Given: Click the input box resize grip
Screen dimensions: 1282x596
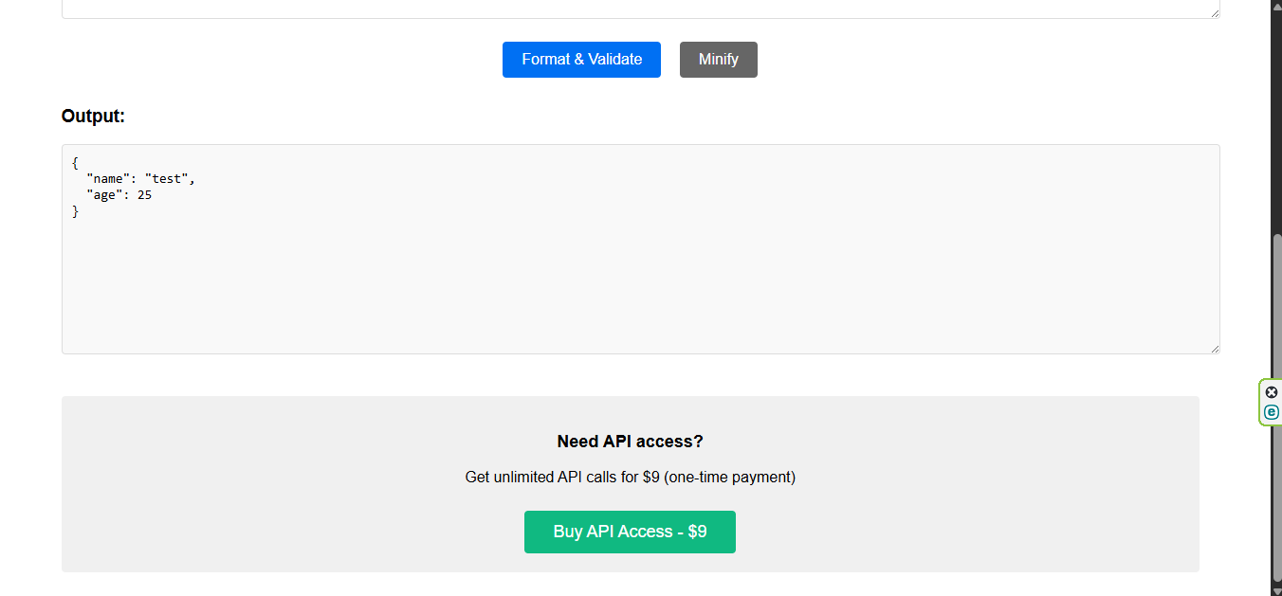Looking at the screenshot, I should [x=1216, y=12].
